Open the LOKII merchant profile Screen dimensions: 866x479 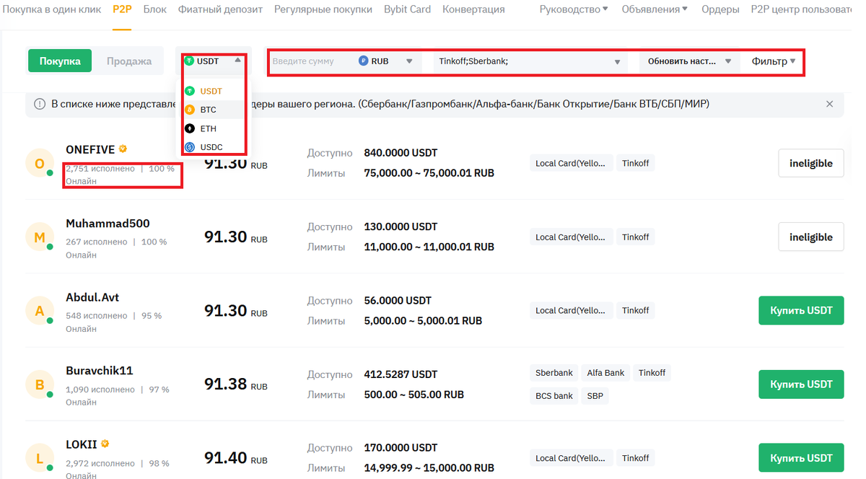point(82,444)
